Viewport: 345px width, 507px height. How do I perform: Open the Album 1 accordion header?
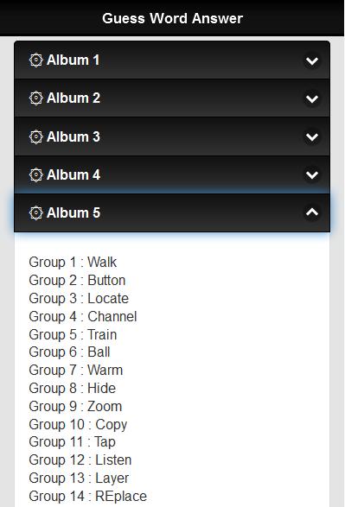click(172, 60)
